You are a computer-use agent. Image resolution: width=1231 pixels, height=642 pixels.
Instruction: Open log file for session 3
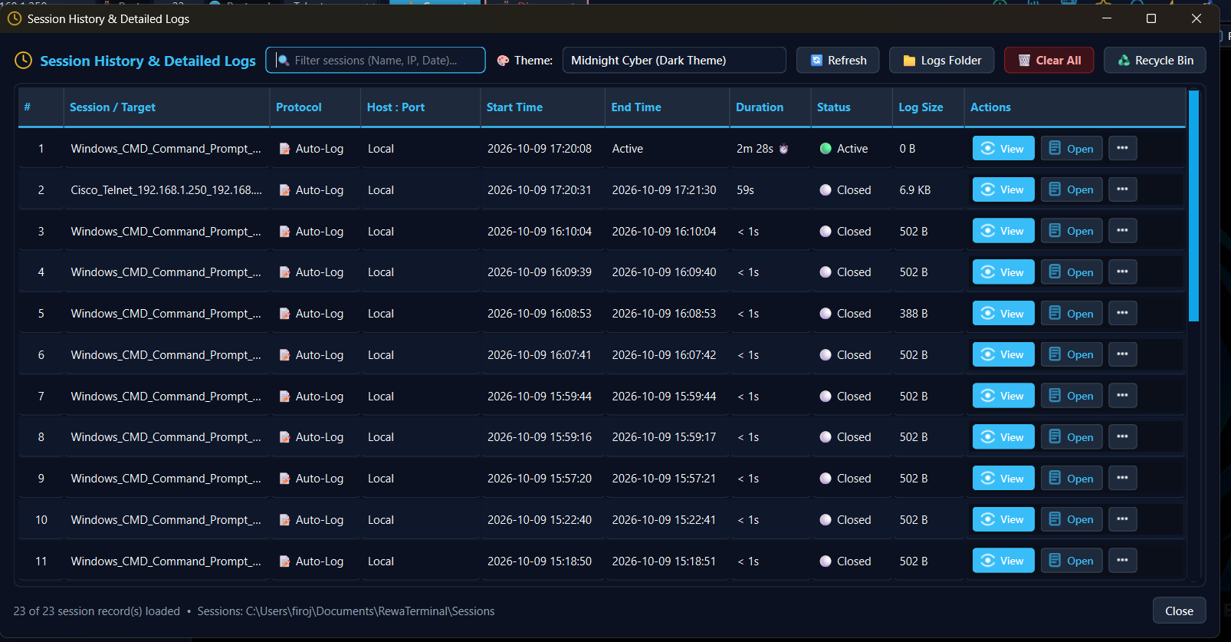(x=1072, y=231)
